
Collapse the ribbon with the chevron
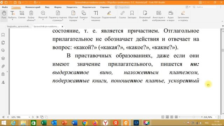222,21
